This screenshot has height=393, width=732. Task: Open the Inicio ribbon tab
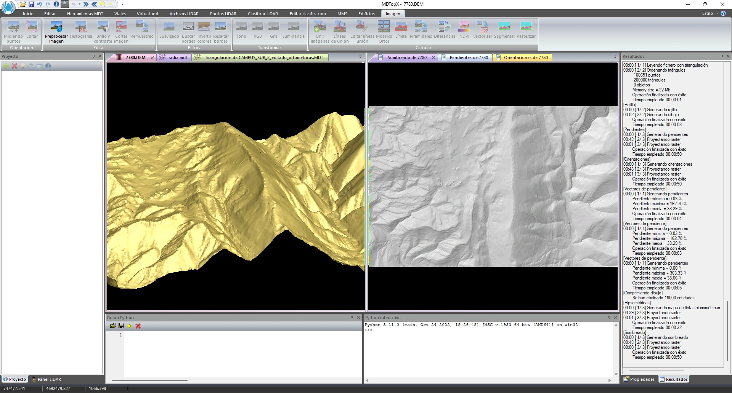tap(28, 14)
